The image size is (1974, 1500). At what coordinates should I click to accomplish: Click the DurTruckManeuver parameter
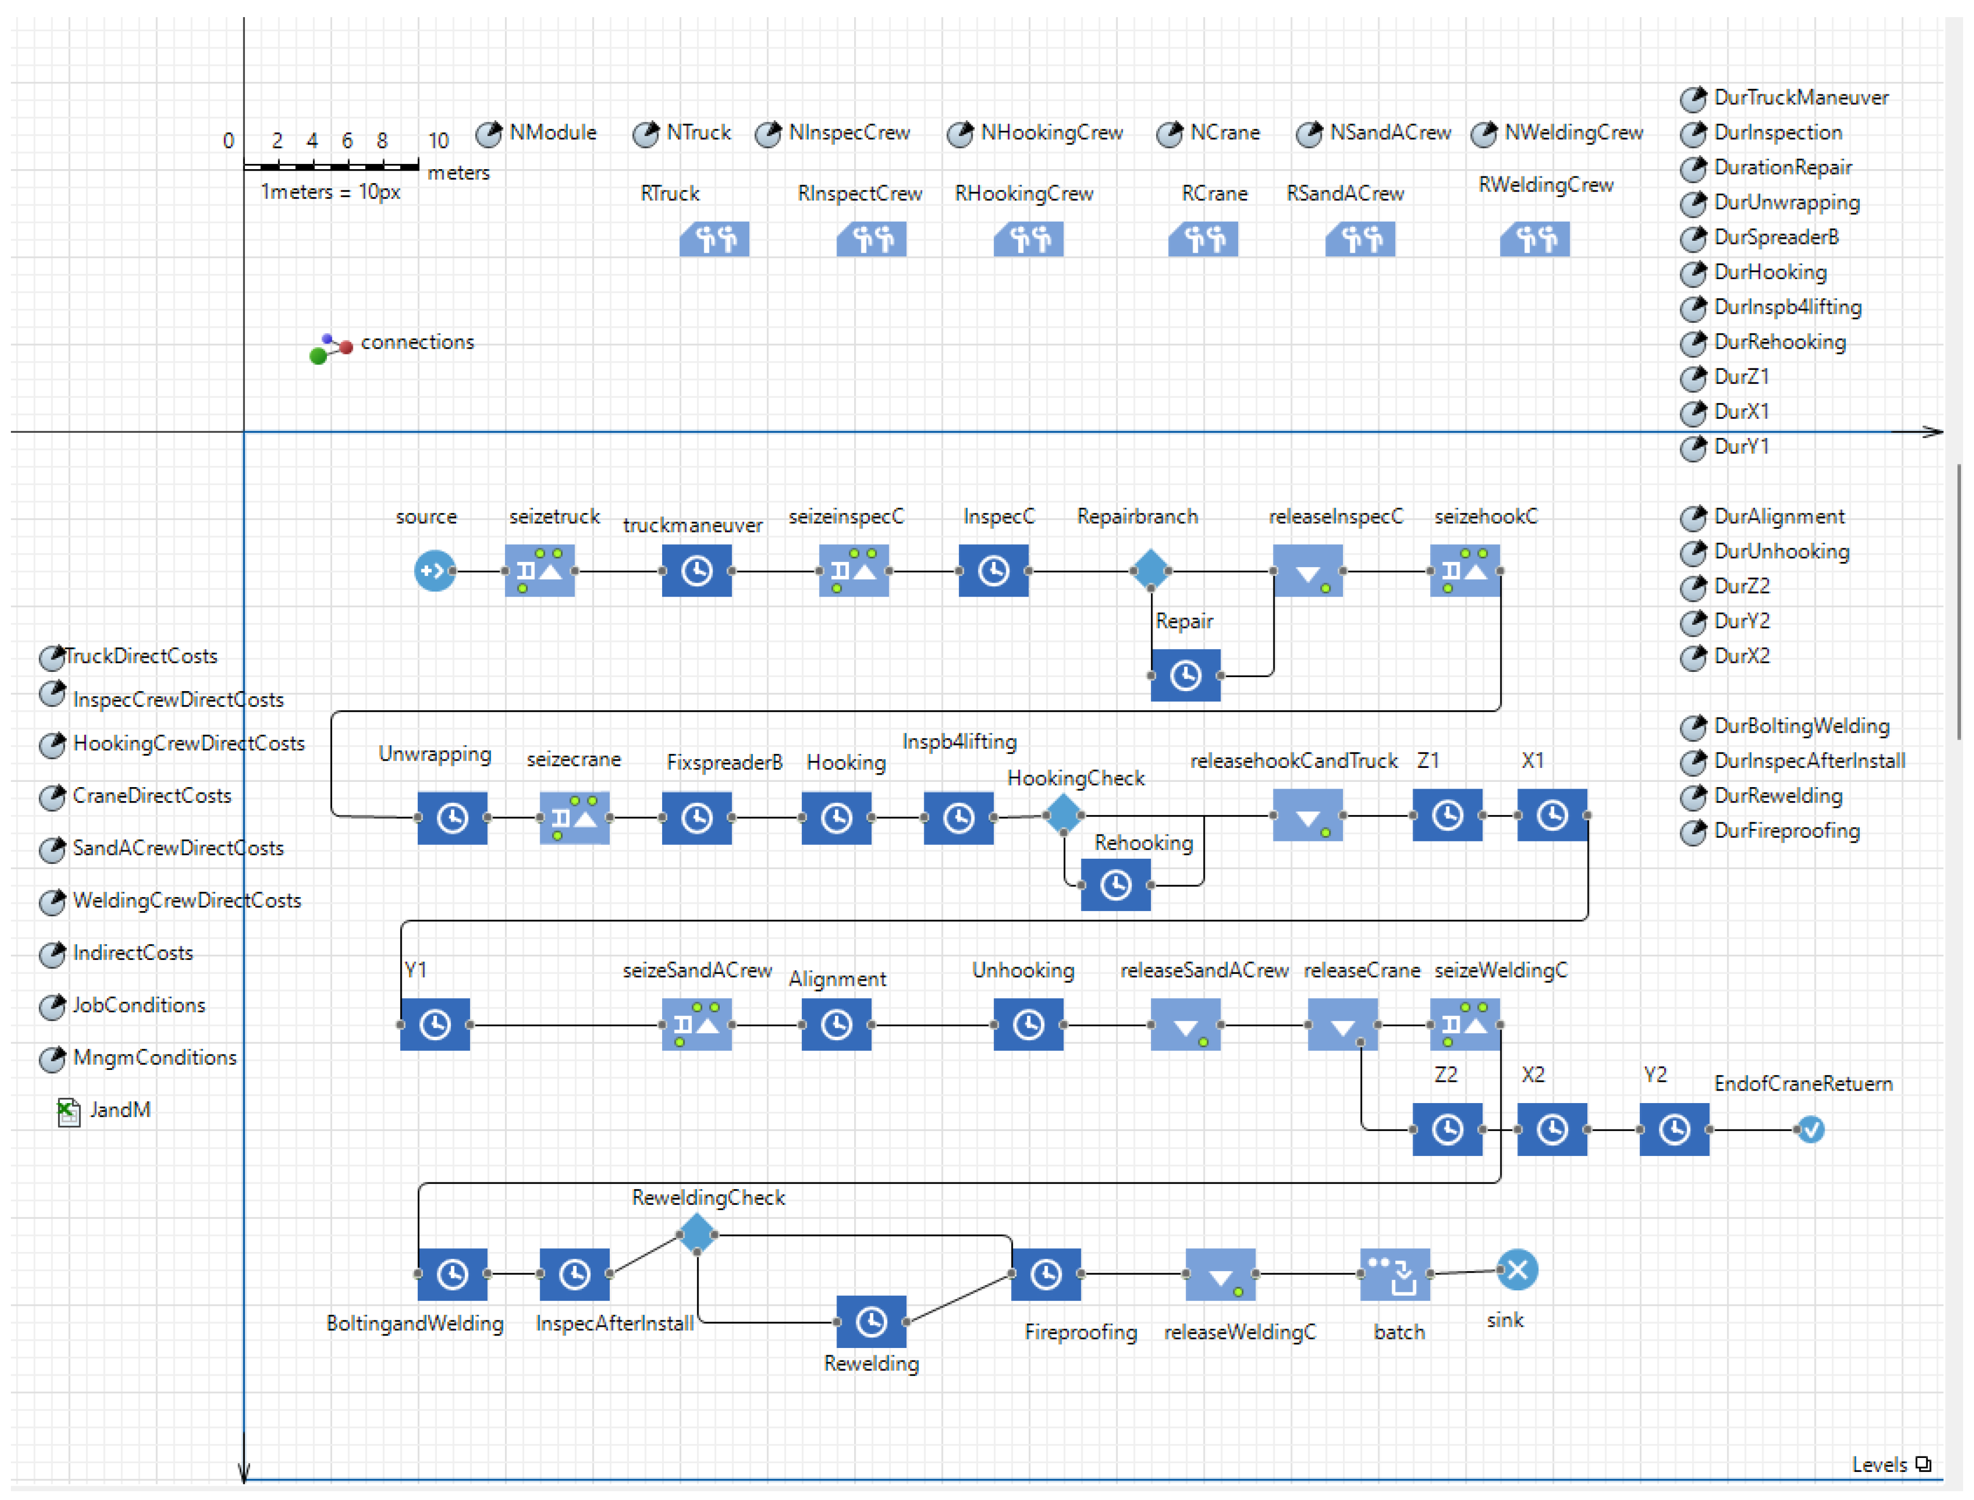1693,99
